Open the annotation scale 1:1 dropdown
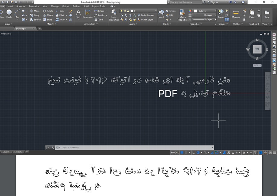The height and width of the screenshot is (196, 277). point(238,153)
